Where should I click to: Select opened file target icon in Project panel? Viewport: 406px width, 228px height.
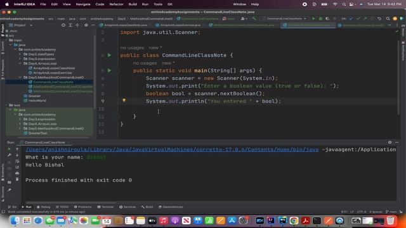click(63, 25)
